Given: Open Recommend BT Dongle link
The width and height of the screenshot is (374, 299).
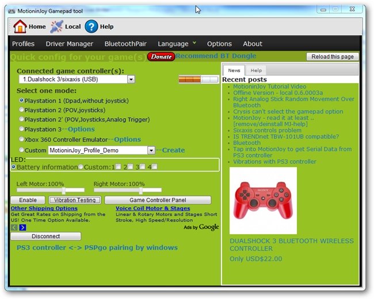Looking at the screenshot, I should (x=216, y=56).
